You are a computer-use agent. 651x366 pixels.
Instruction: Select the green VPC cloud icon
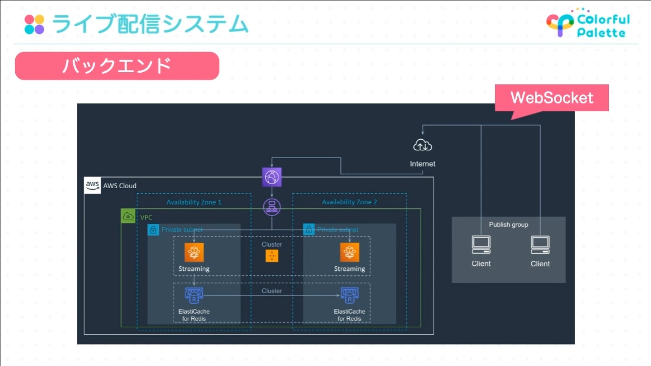coord(128,216)
